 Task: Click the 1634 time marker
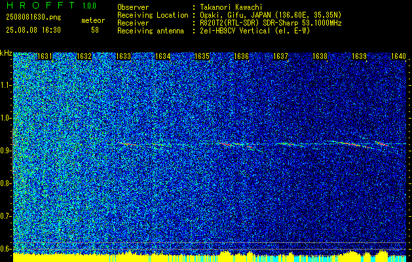coord(162,56)
